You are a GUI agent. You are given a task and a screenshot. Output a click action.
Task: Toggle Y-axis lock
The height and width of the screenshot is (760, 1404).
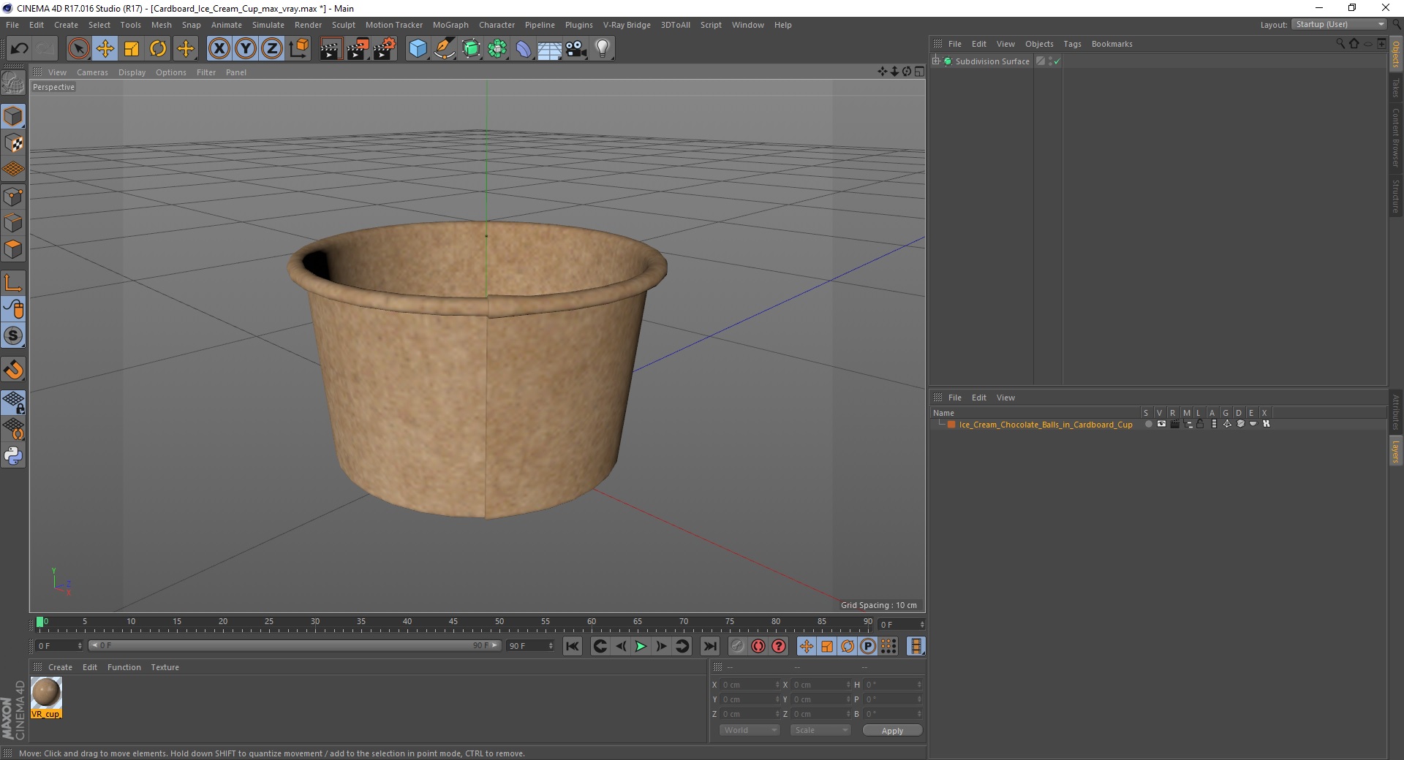(x=246, y=49)
